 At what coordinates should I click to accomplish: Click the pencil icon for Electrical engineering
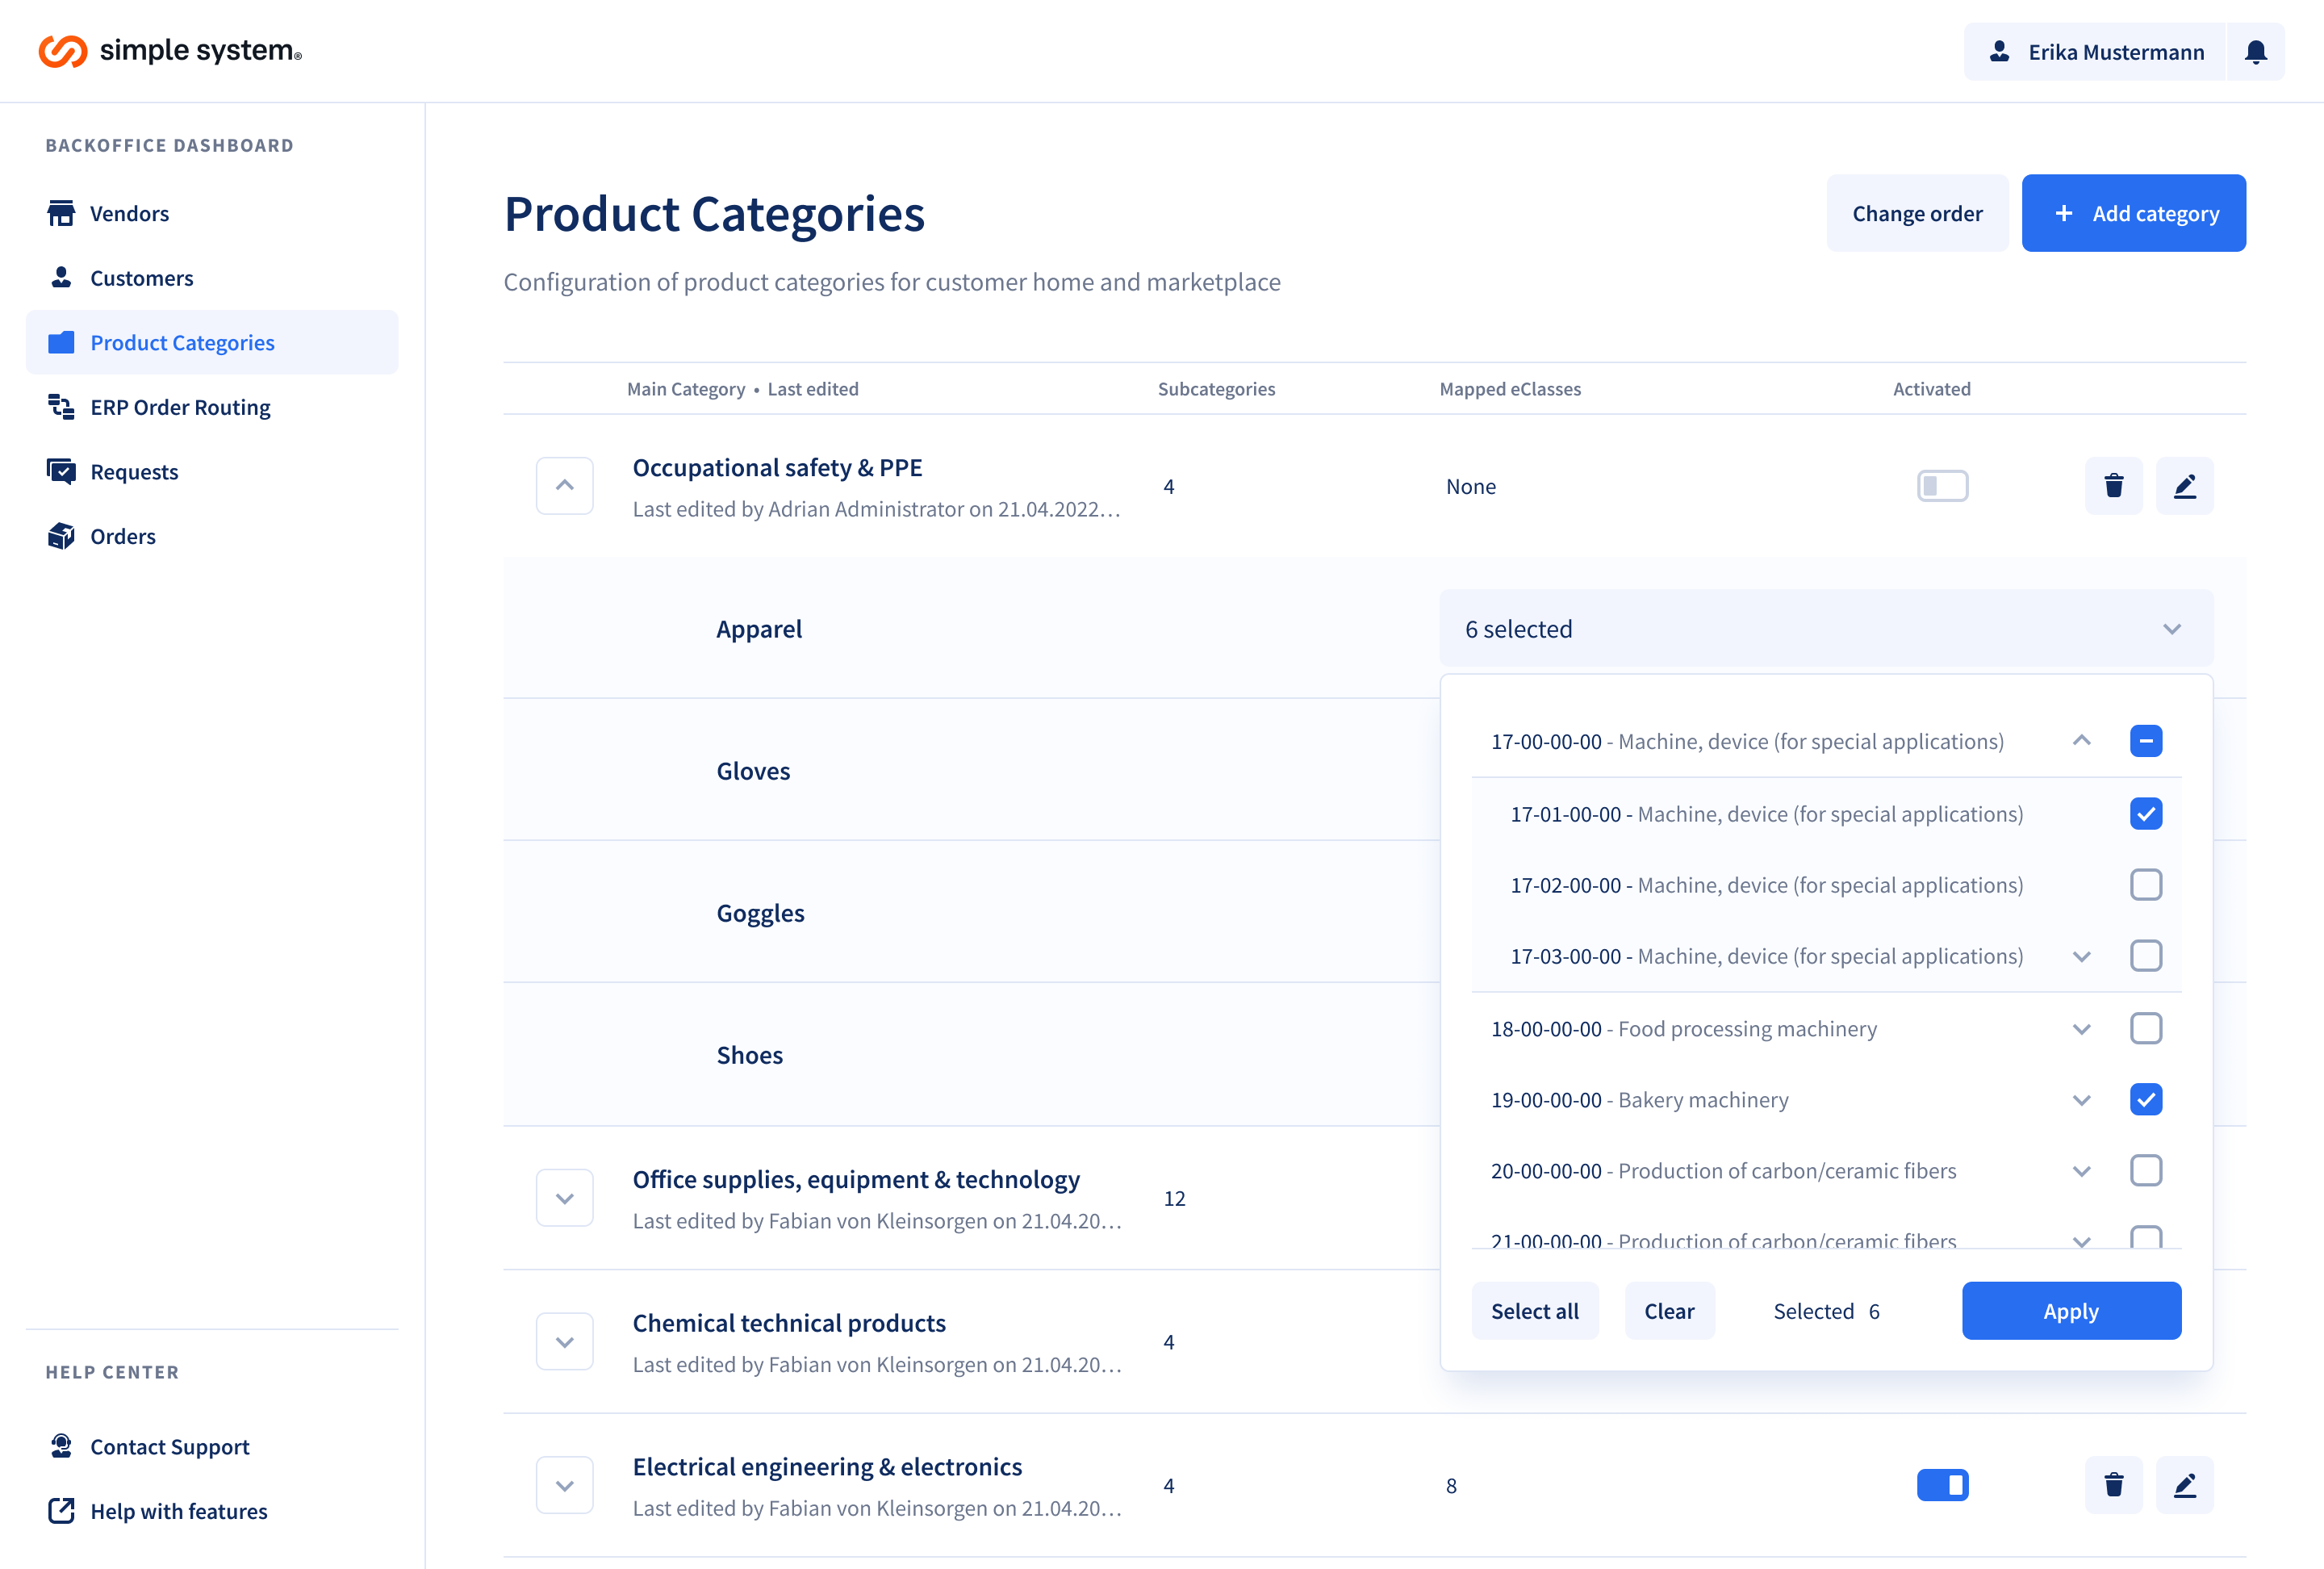2184,1485
